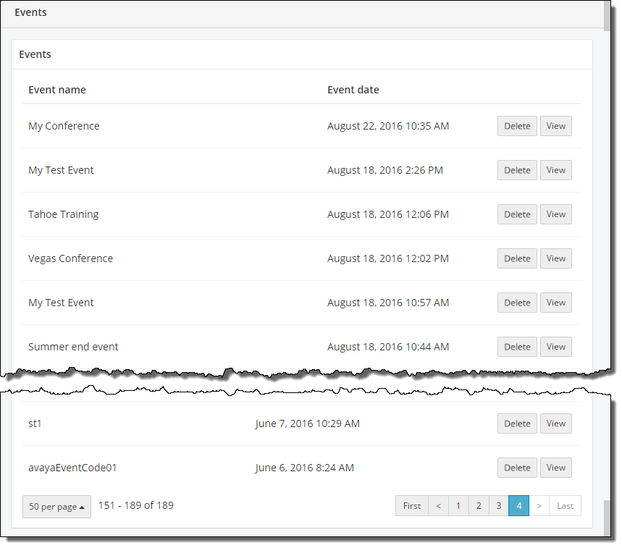Screen dimensions: 622x548
Task: Delete the My Conference event
Action: (517, 126)
